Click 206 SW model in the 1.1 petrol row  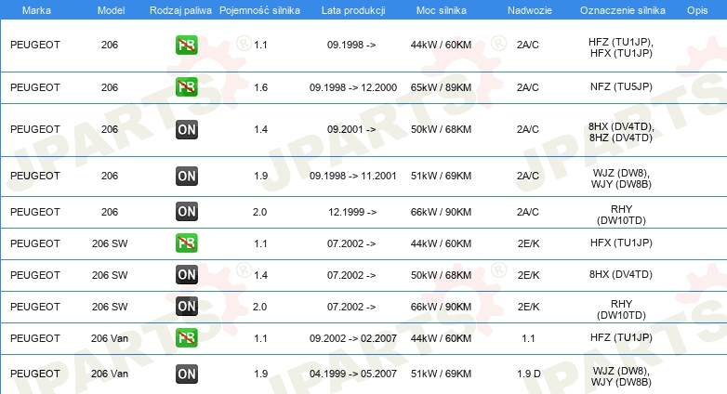(110, 243)
